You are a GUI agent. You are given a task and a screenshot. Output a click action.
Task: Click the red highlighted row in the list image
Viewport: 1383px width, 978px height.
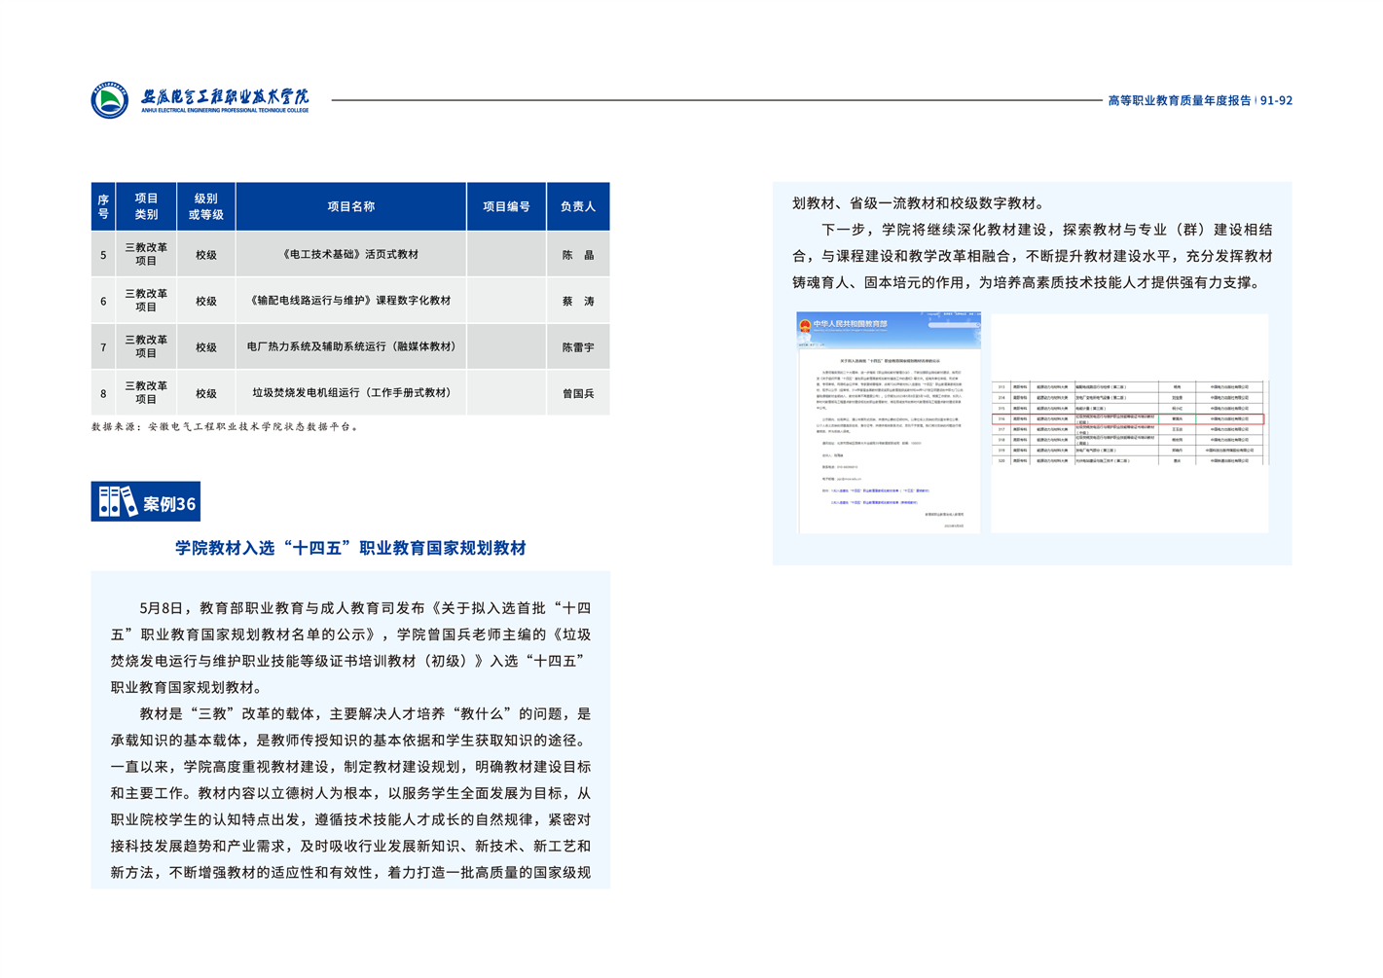coord(1127,419)
